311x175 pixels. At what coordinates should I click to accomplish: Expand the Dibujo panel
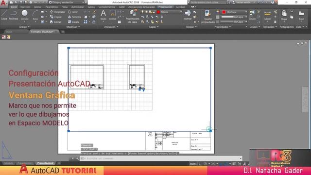pos(24,27)
